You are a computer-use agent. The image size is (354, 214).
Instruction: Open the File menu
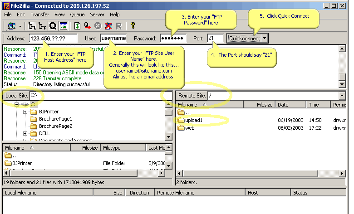click(x=8, y=15)
